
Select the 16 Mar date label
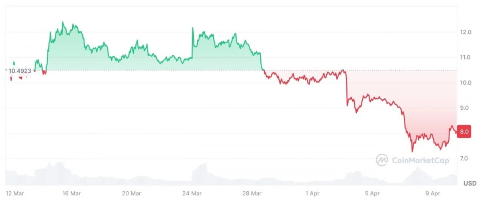pyautogui.click(x=71, y=193)
